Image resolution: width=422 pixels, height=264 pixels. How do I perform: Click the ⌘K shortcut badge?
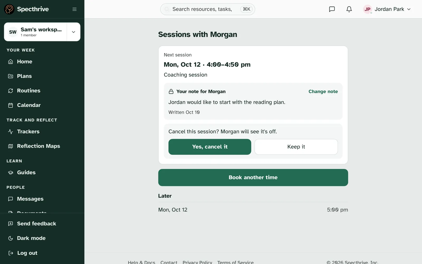(x=246, y=9)
